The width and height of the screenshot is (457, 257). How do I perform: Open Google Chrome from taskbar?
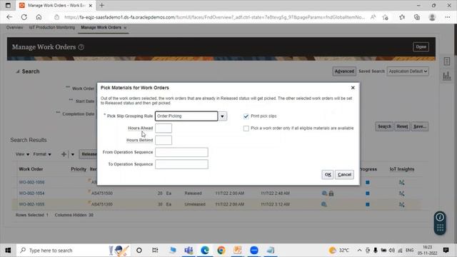[221, 251]
